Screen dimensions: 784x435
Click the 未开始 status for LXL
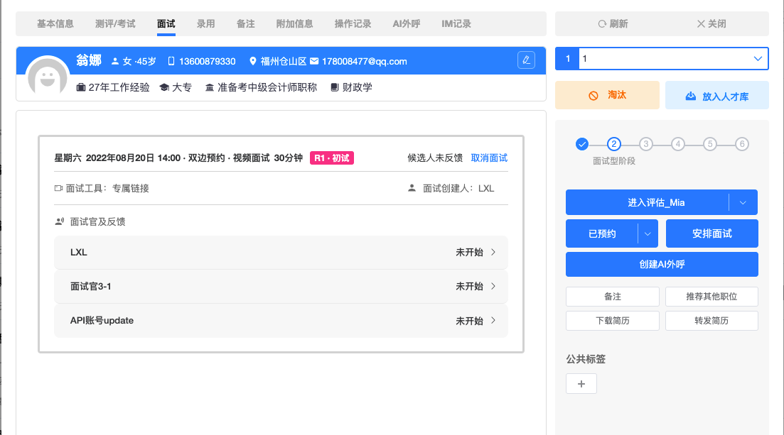click(469, 252)
